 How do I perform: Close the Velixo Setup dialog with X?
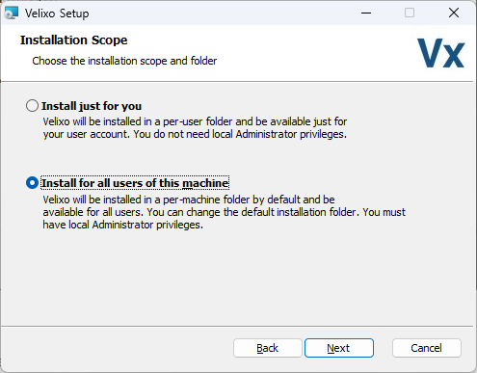(x=454, y=13)
